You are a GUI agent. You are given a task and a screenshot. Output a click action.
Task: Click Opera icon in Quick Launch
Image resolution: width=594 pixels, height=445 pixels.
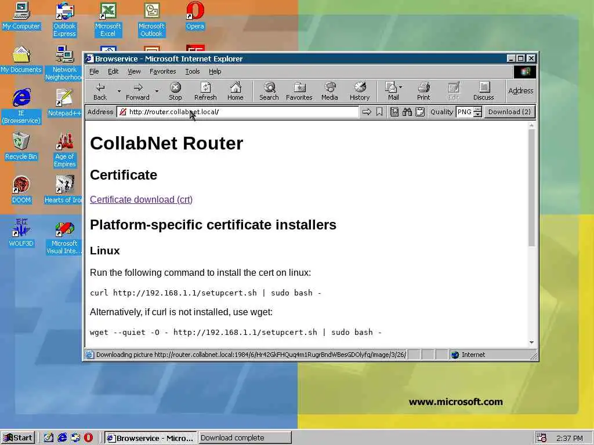pos(88,438)
